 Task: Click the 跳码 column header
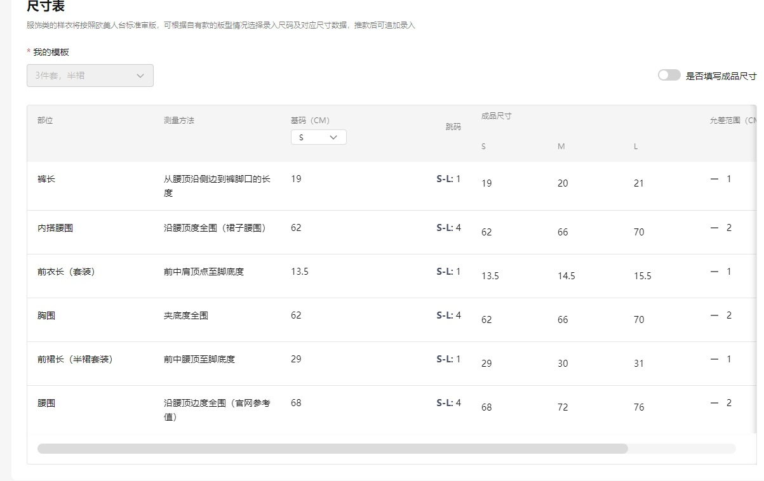pyautogui.click(x=453, y=127)
